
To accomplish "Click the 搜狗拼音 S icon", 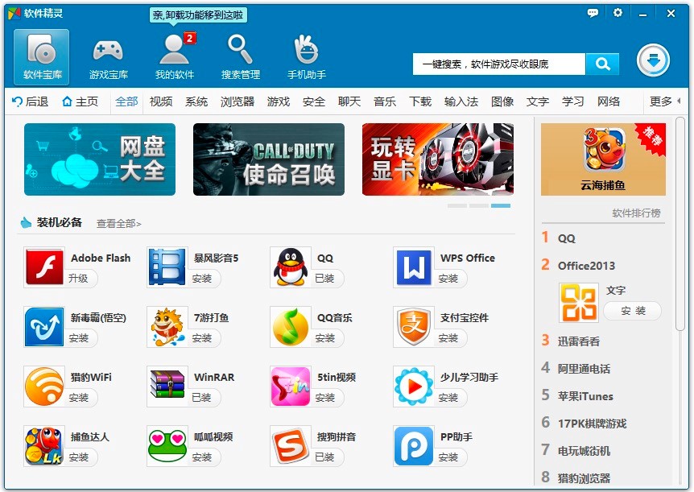I will 291,446.
